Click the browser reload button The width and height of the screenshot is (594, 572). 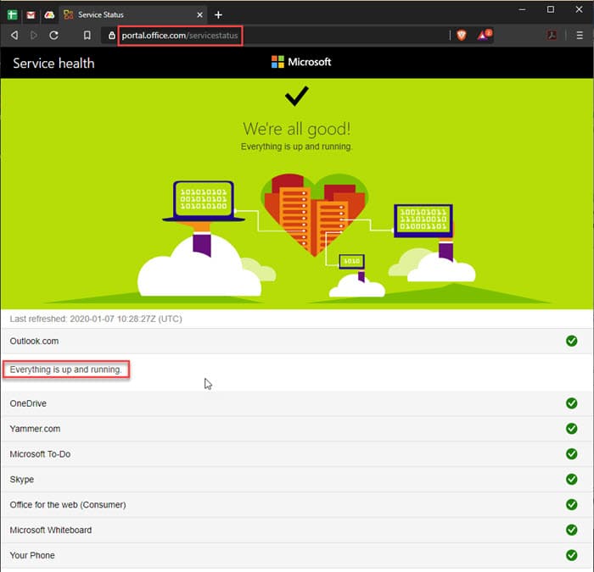tap(53, 35)
